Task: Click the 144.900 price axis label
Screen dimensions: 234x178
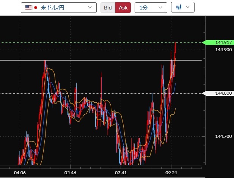Action: click(223, 50)
